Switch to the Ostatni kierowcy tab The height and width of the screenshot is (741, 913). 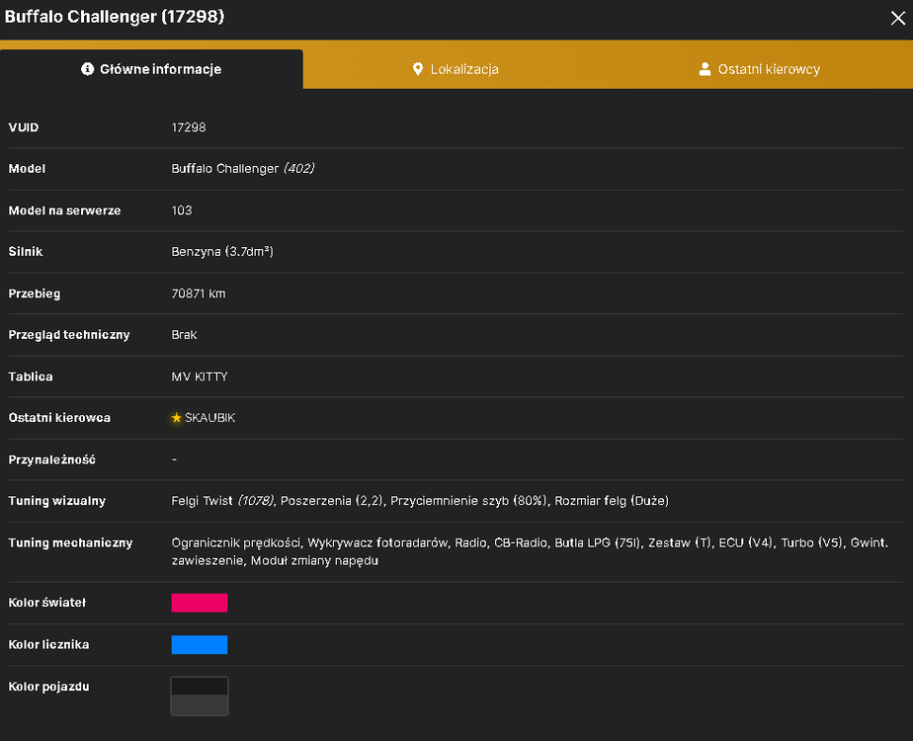click(760, 69)
